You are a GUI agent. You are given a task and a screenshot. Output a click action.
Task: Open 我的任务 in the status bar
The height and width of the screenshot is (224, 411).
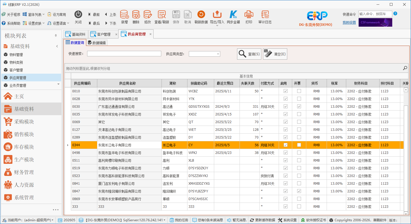click(x=179, y=220)
